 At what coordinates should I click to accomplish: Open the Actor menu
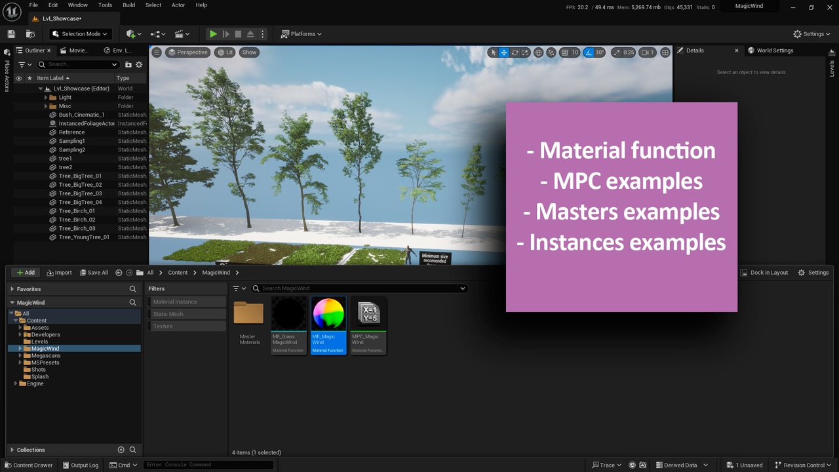point(178,5)
